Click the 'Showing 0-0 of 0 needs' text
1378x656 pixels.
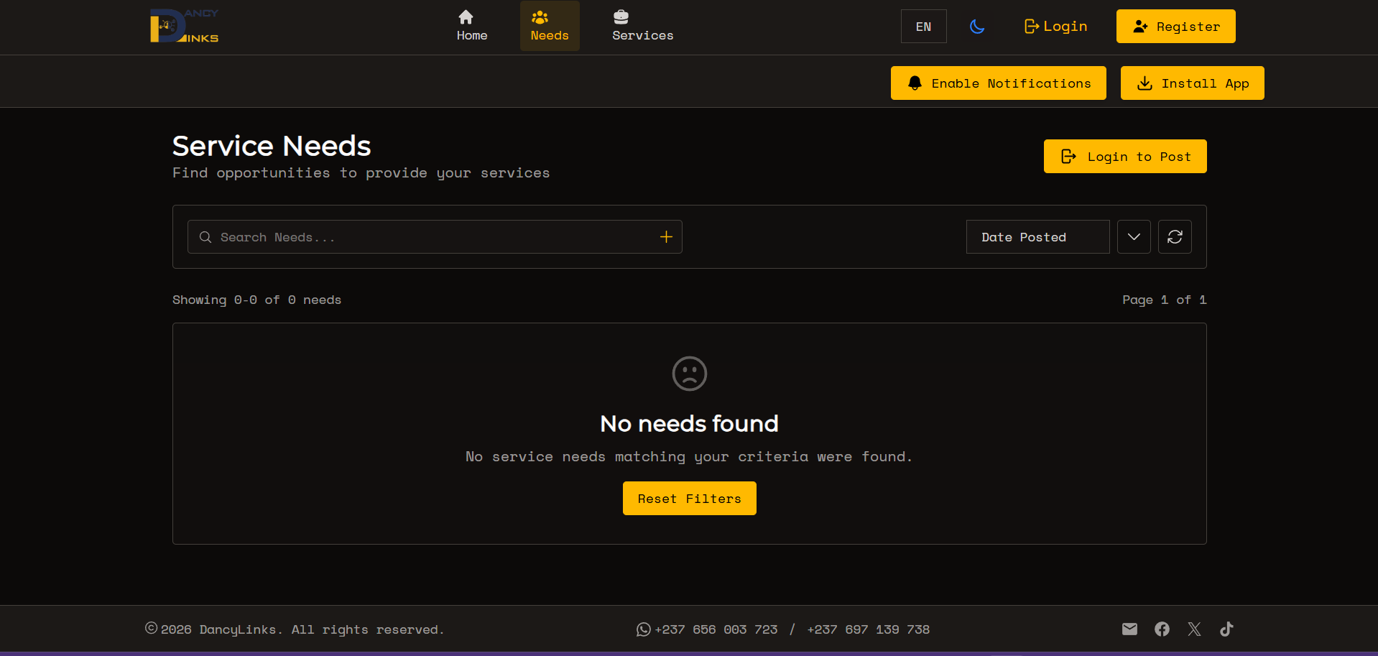tap(256, 300)
